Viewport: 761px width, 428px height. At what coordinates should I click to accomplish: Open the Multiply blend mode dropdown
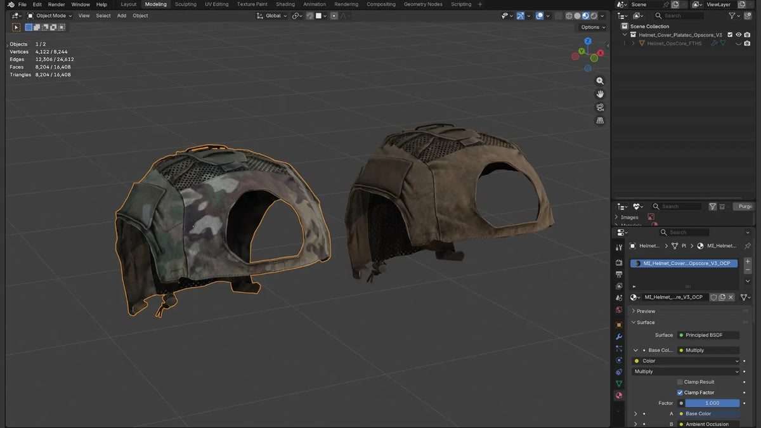pos(686,372)
